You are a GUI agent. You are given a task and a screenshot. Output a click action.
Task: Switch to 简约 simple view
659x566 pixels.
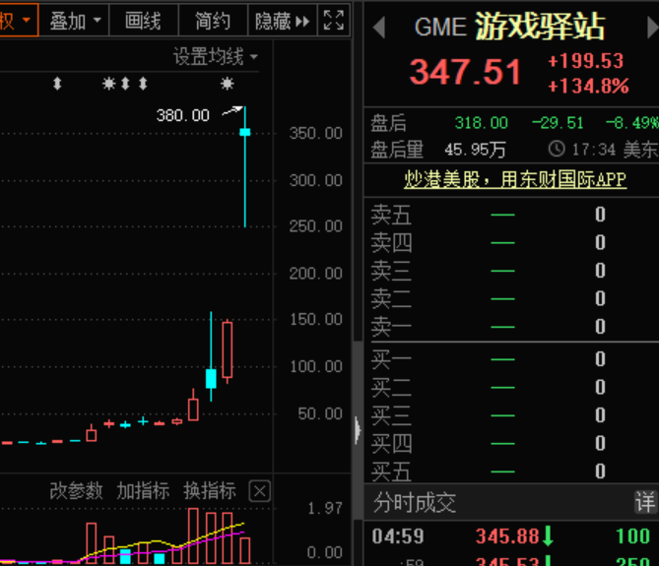click(x=213, y=20)
